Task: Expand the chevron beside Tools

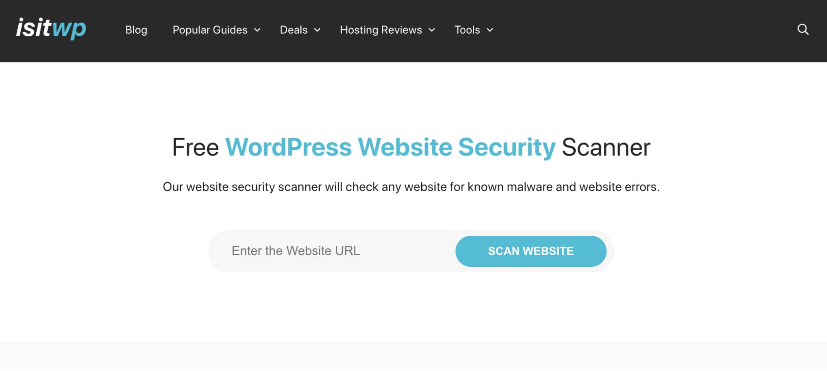Action: [490, 30]
